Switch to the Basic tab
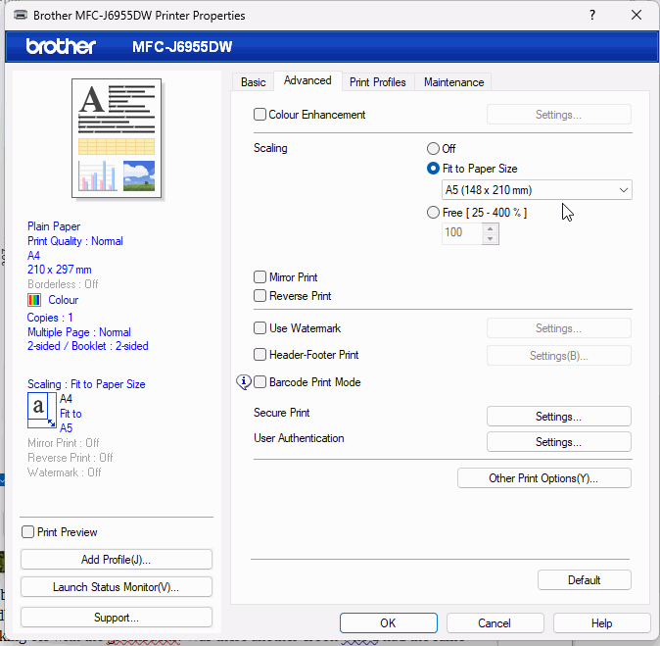The image size is (660, 646). (x=253, y=82)
